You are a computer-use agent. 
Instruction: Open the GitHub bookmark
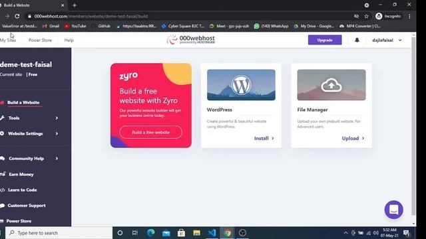(101, 26)
